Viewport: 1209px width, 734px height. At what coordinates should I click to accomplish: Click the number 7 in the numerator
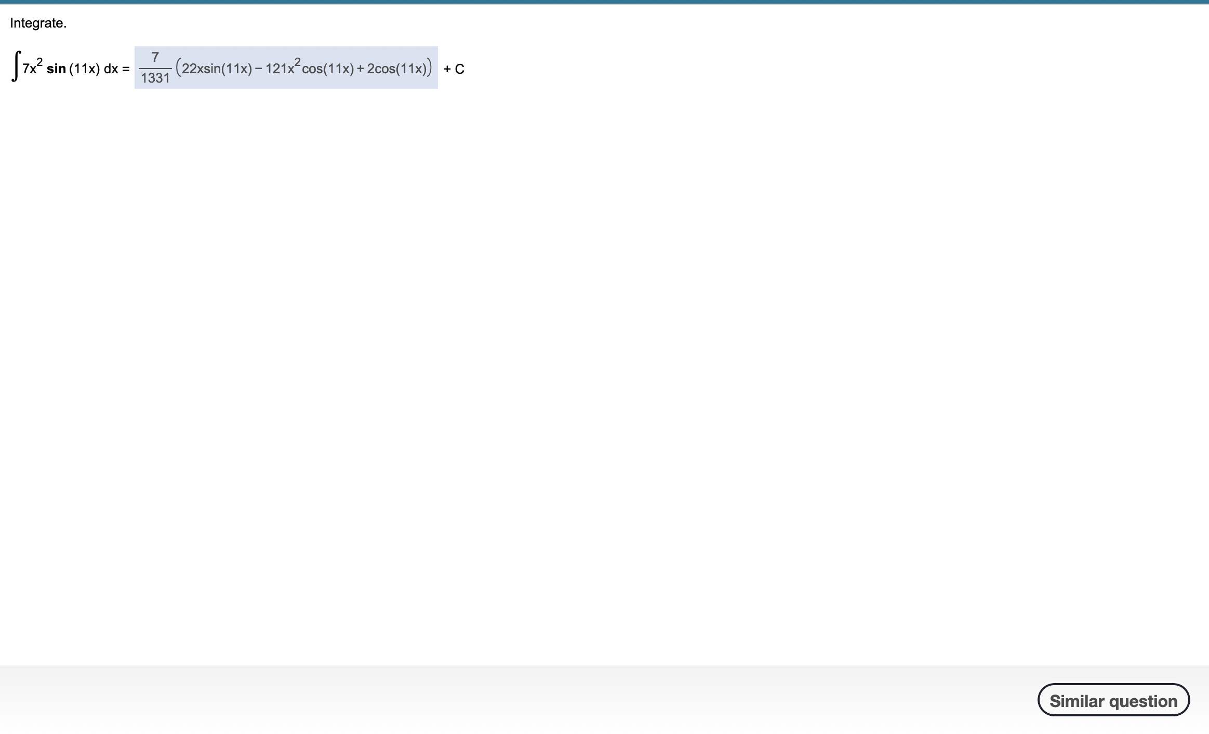155,58
